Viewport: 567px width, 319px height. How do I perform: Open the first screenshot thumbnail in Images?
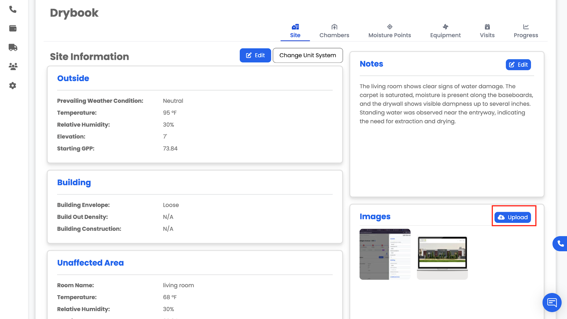point(385,254)
